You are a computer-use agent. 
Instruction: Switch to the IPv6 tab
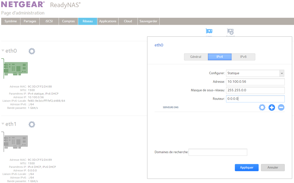(x=243, y=57)
